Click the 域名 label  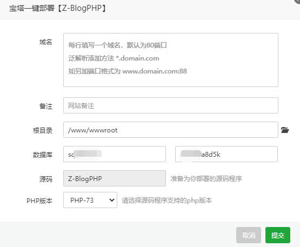[x=46, y=42]
